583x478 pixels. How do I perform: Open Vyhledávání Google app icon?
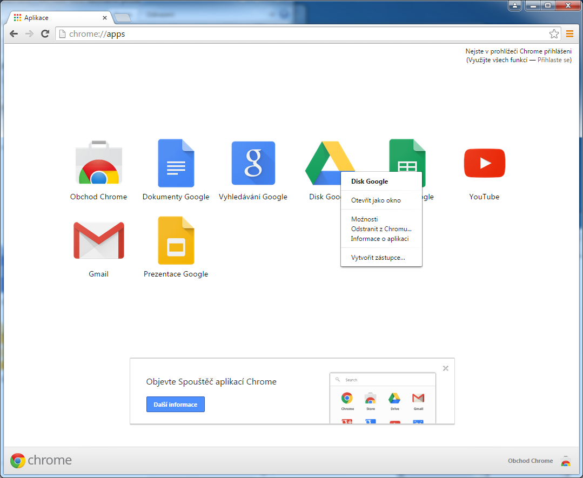[x=253, y=163]
